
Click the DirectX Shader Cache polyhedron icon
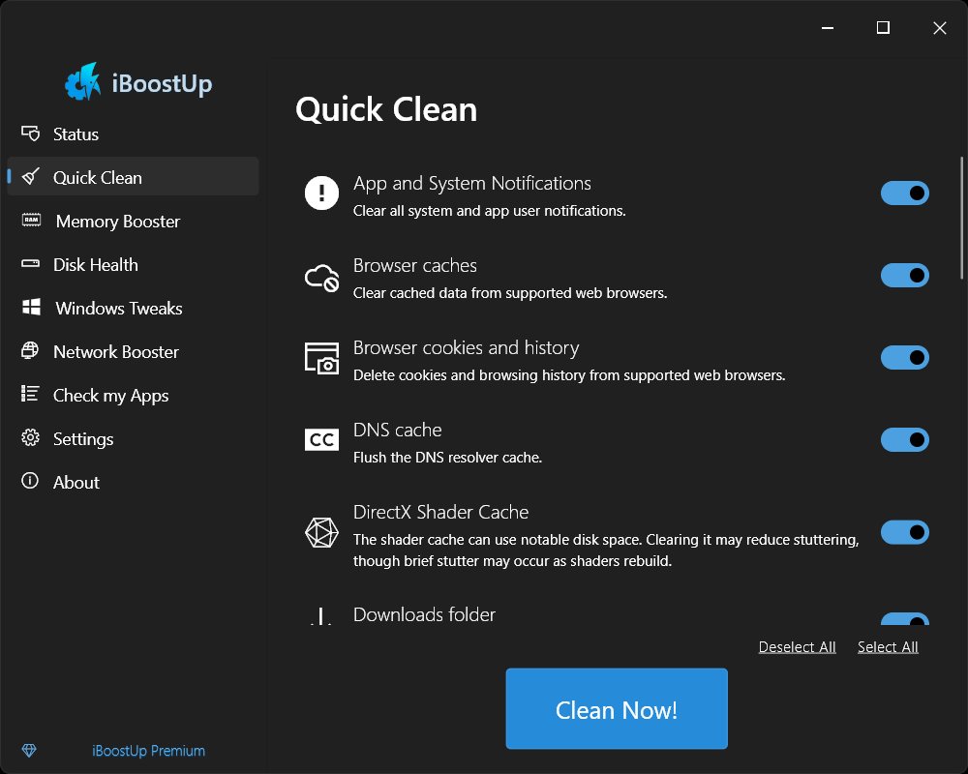[x=321, y=532]
